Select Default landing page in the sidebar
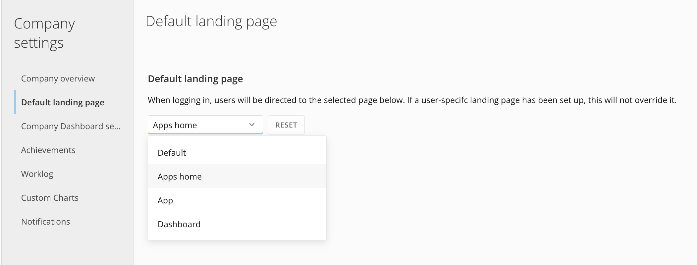Screen dimensions: 697x265 tap(63, 102)
